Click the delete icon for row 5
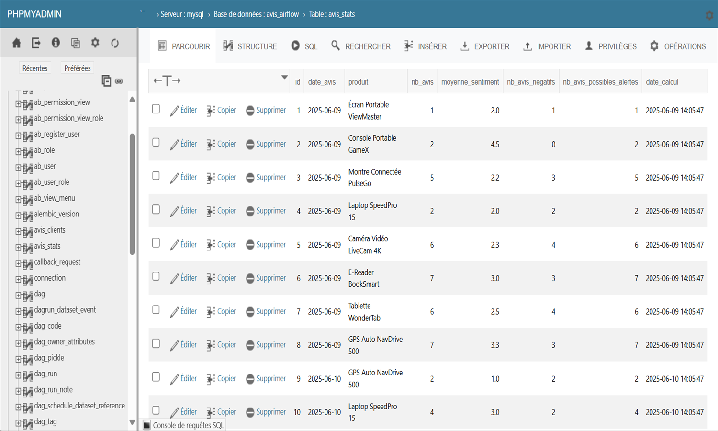718x431 pixels. pyautogui.click(x=250, y=245)
